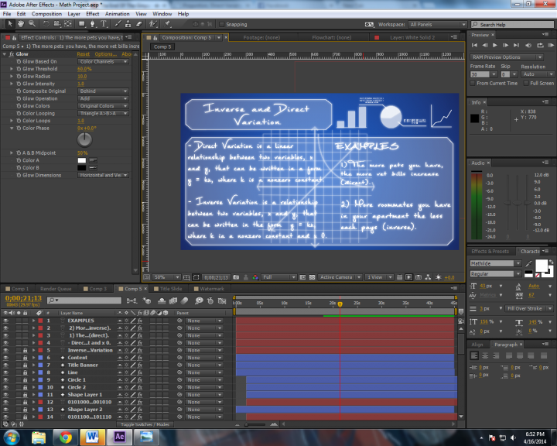Step to next frame in Preview panel
The height and width of the screenshot is (446, 557).
tap(506, 45)
